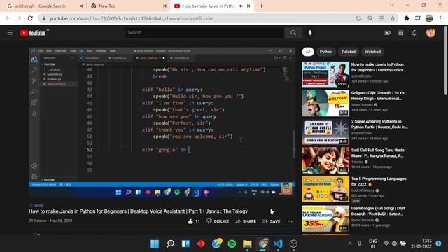
Task: Open How to make Jarvis Part 2 thumbnail
Action: tap(325, 75)
